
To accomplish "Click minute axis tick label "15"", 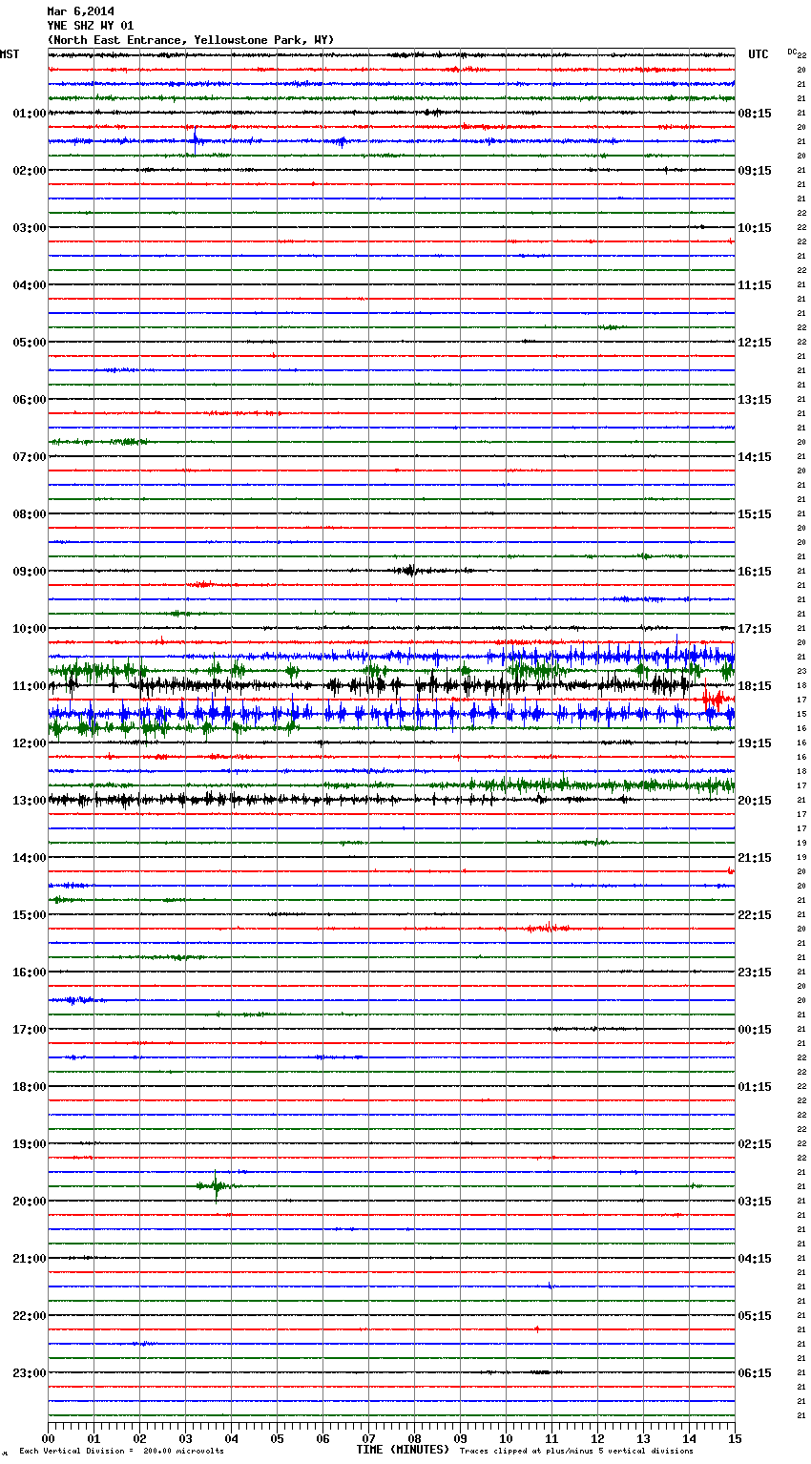I will [735, 1438].
